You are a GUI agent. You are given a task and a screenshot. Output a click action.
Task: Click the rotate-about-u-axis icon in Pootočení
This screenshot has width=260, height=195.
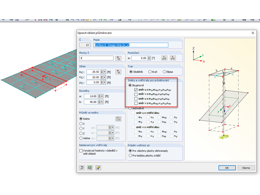pos(164,58)
